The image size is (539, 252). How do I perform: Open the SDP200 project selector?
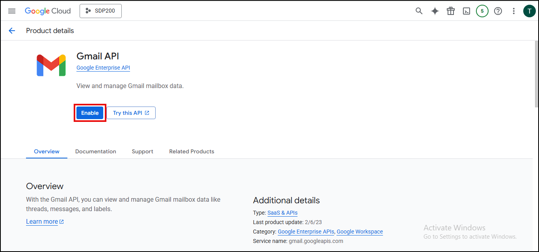point(100,11)
